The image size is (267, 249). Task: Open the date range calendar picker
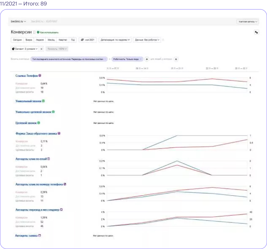[87, 40]
